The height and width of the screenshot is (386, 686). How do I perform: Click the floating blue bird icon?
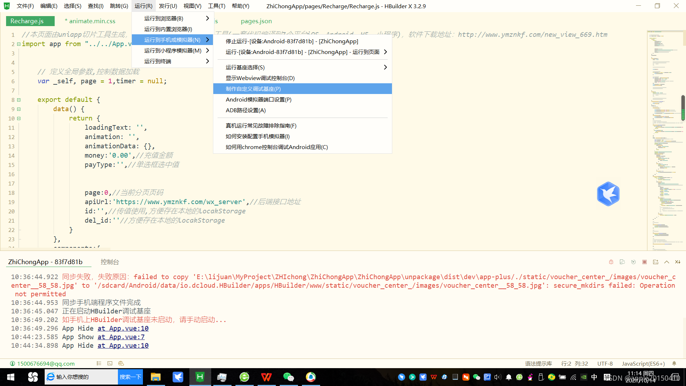[608, 194]
